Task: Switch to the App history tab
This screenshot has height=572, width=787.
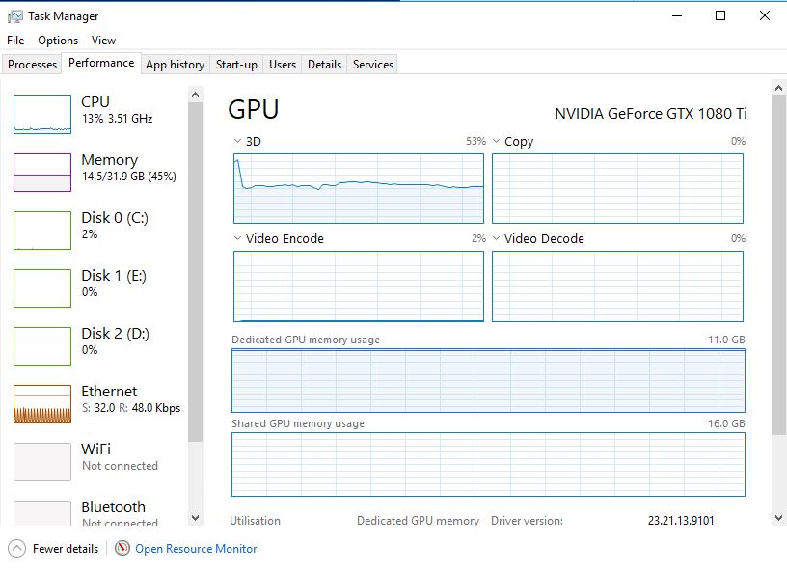Action: coord(176,65)
